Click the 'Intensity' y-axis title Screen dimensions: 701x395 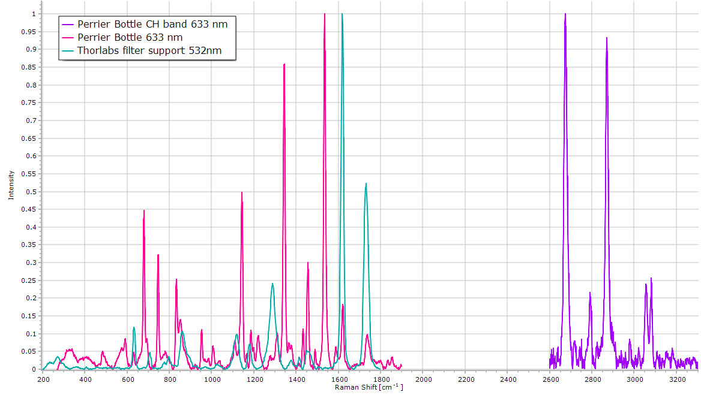point(10,186)
